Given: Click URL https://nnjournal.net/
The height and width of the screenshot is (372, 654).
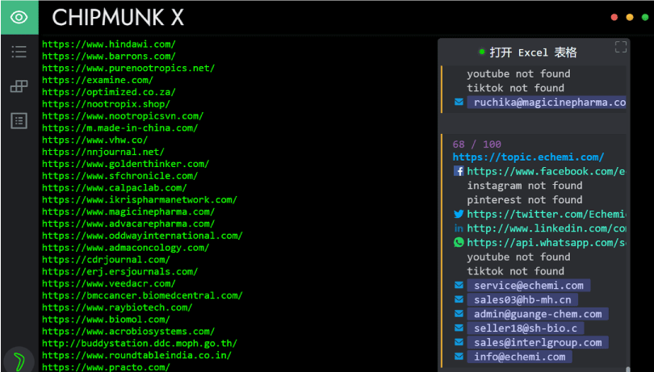Looking at the screenshot, I should coord(103,152).
